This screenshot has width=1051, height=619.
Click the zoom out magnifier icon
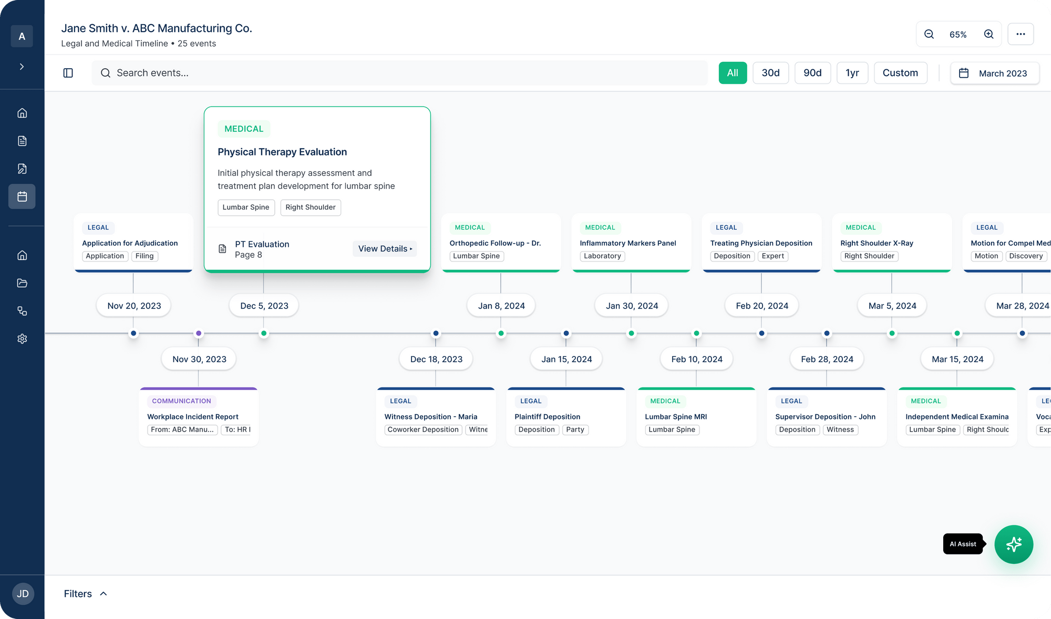coord(929,34)
